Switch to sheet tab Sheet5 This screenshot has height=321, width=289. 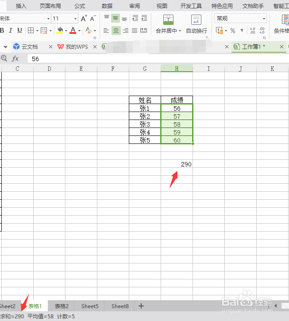90,306
